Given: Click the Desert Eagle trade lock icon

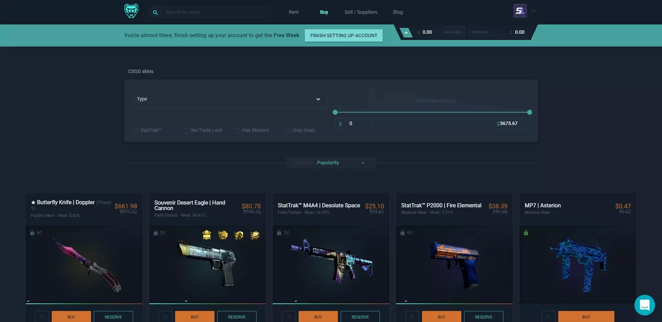Looking at the screenshot, I should coord(156,233).
